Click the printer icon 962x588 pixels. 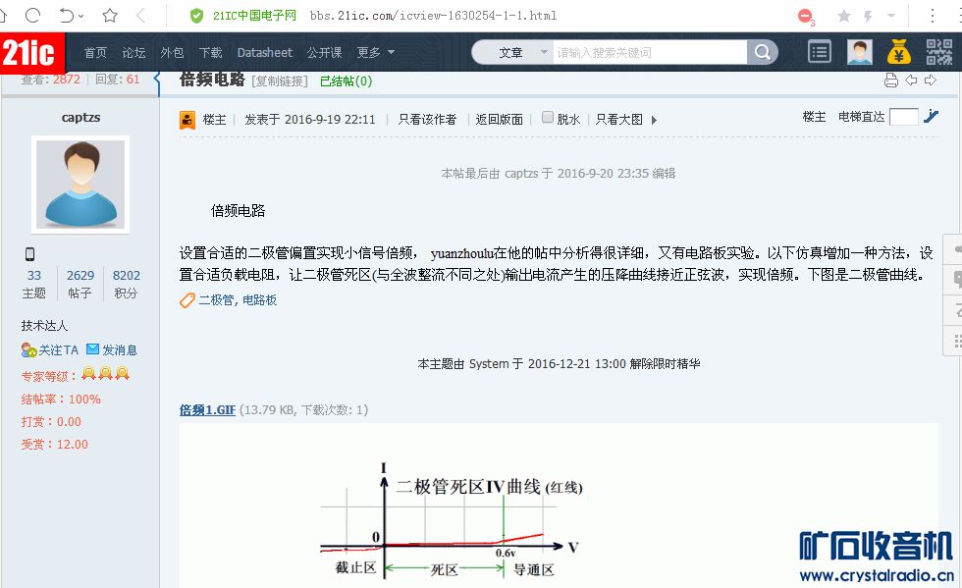891,80
